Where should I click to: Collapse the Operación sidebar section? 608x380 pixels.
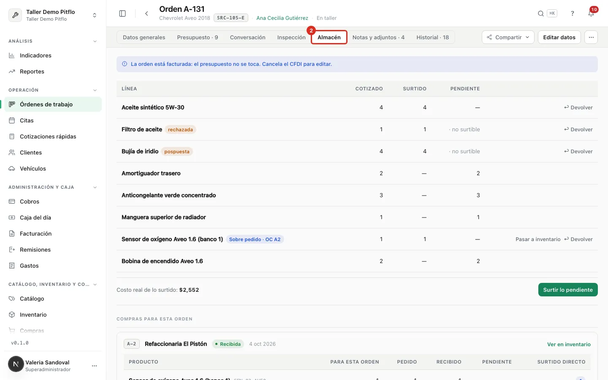pos(95,90)
